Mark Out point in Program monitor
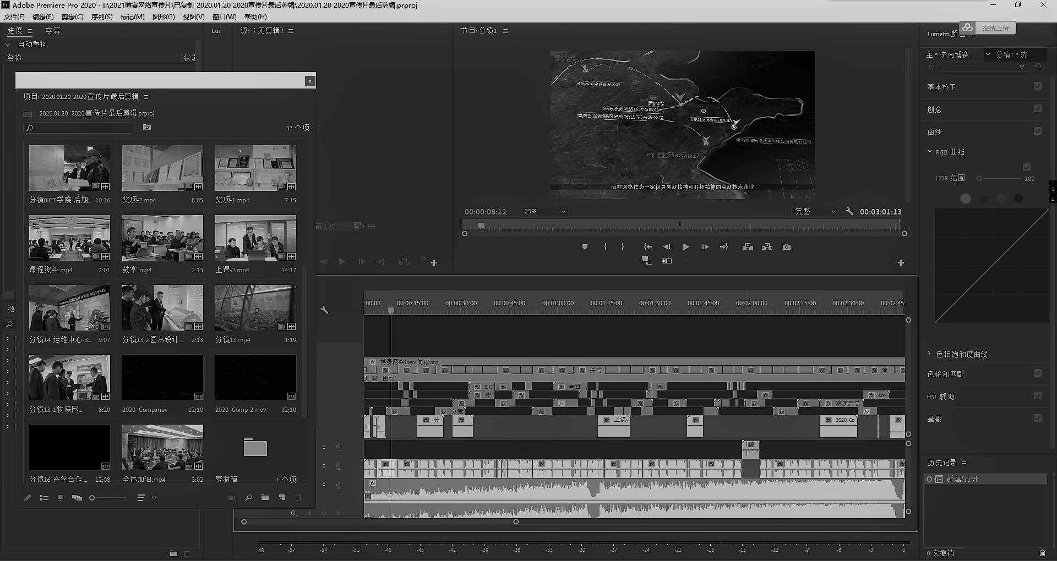Screen dimensions: 1057x561 623,247
